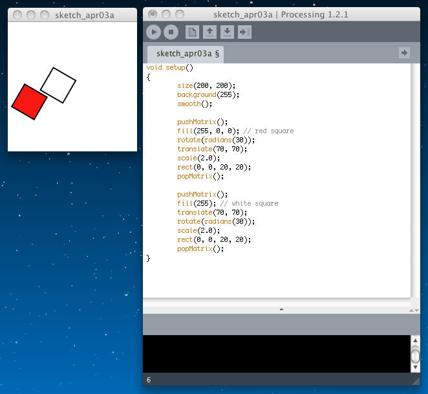Save the sketch with the down-arrow icon
428x394 pixels.
[x=227, y=32]
